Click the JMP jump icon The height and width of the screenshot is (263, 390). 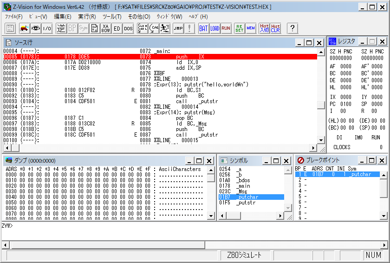coord(178,28)
